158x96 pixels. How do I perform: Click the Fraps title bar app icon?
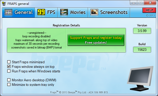[x=4, y=4]
